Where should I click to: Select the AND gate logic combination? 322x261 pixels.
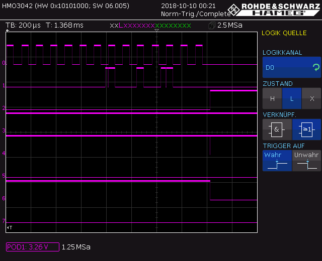point(277,129)
